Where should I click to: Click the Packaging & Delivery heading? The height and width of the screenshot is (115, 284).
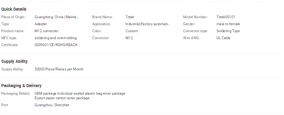coord(22,86)
